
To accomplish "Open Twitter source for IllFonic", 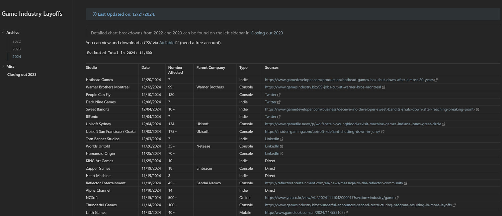I will click(x=270, y=117).
